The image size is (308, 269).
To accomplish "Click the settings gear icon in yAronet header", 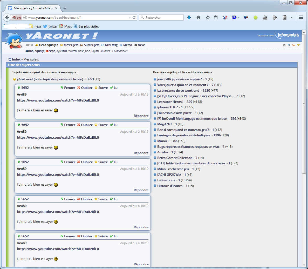I will coord(284,45).
